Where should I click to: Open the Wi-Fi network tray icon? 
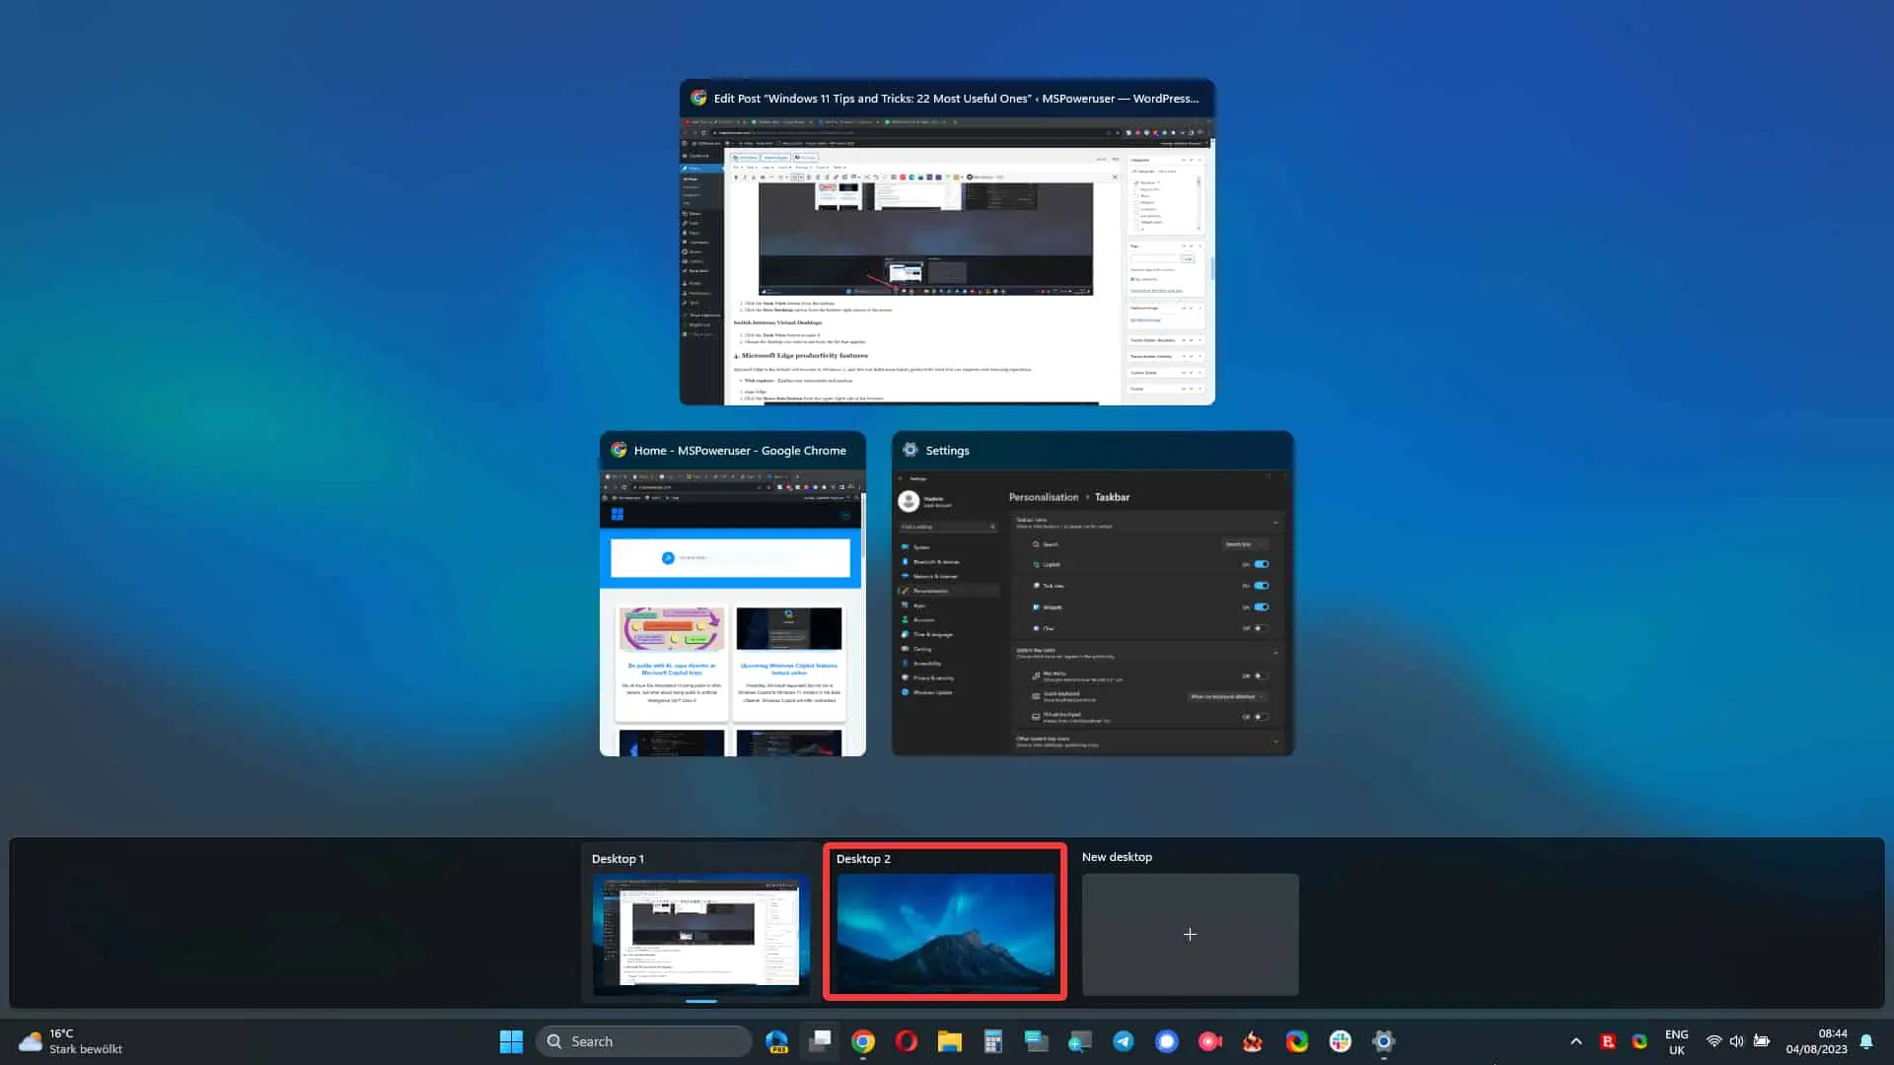[x=1714, y=1041]
